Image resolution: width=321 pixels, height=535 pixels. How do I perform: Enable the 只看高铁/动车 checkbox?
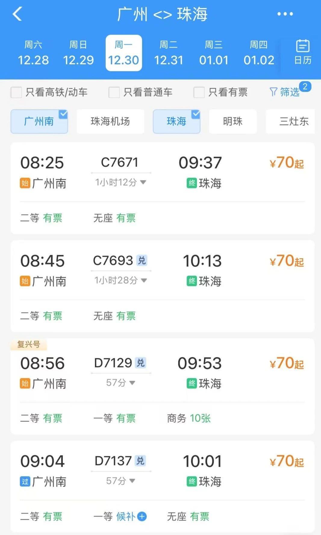point(16,92)
